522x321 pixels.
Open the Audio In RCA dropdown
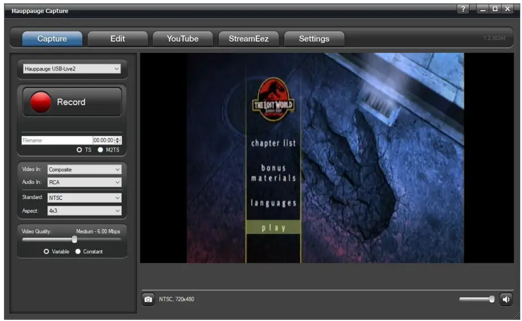point(85,182)
